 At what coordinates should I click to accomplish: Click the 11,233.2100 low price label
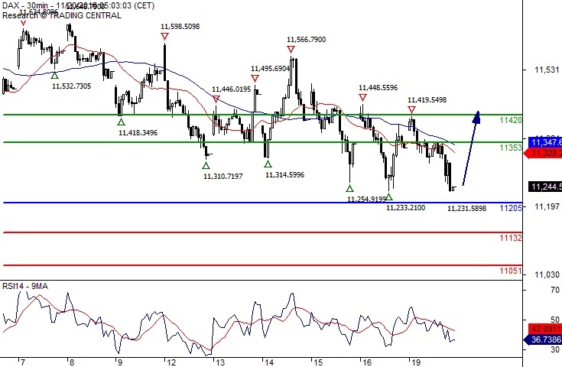[406, 208]
